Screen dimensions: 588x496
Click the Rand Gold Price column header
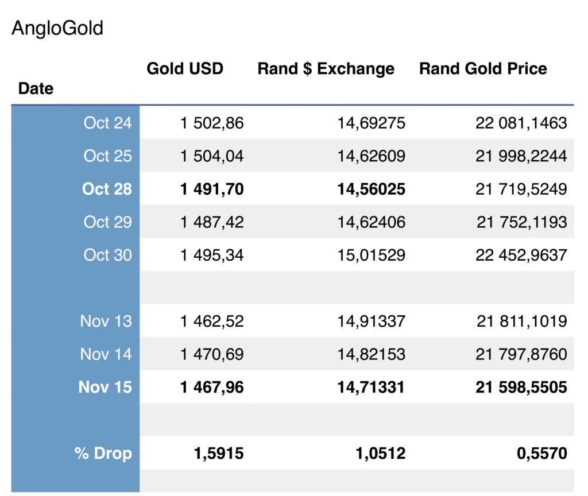click(x=483, y=69)
